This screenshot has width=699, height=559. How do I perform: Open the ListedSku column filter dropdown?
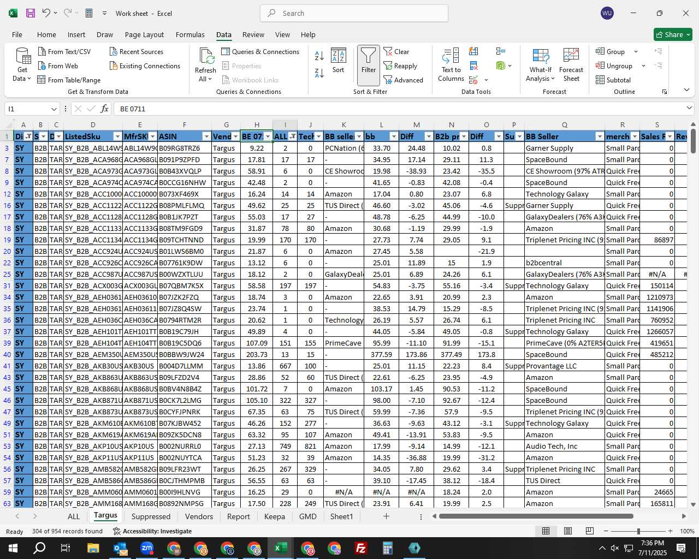(x=117, y=136)
